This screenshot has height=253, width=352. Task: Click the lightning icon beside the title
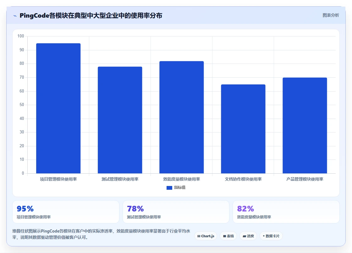(15, 16)
